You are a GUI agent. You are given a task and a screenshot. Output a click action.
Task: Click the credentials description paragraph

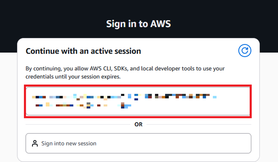click(x=125, y=72)
